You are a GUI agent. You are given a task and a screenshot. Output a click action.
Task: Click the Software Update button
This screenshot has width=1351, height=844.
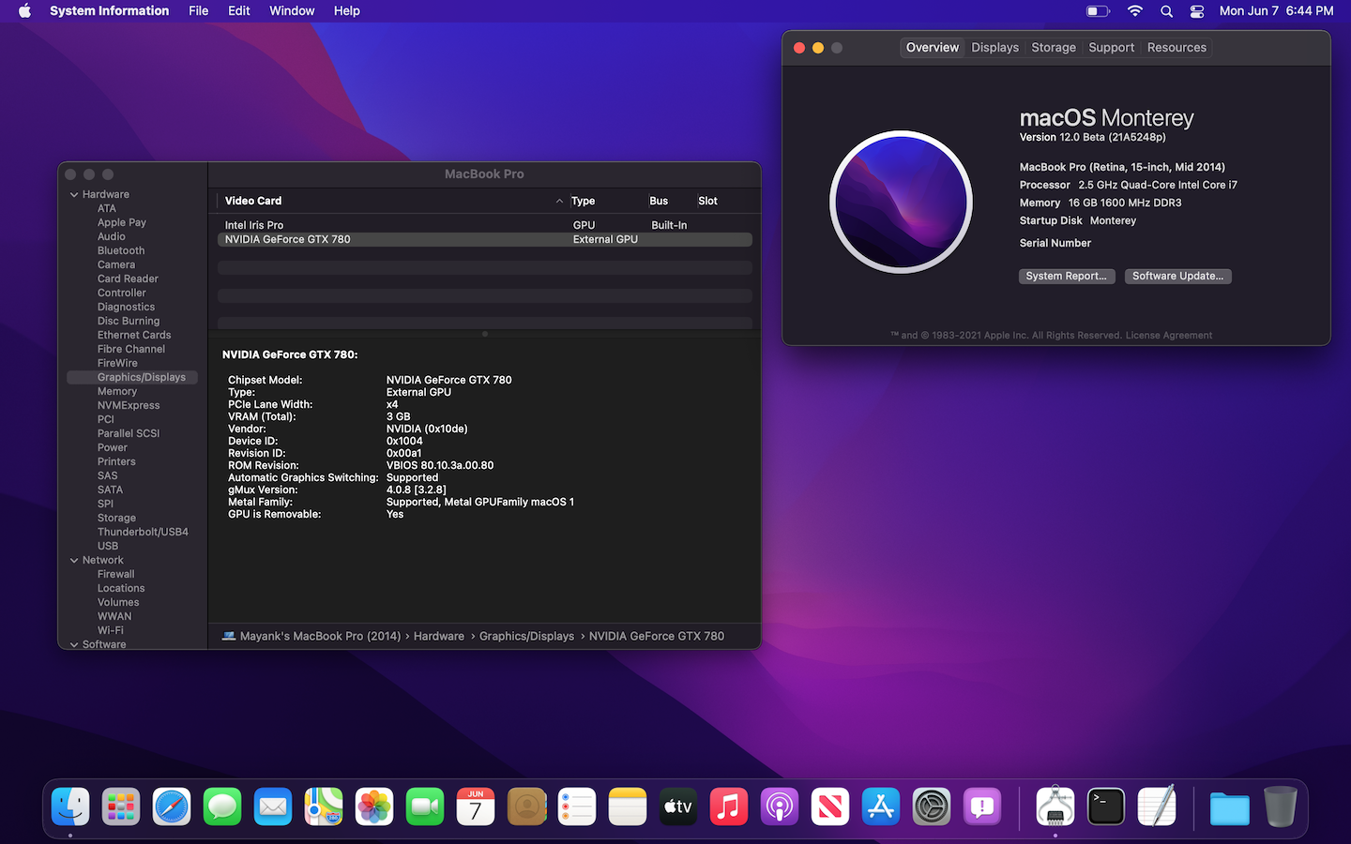[1177, 277]
